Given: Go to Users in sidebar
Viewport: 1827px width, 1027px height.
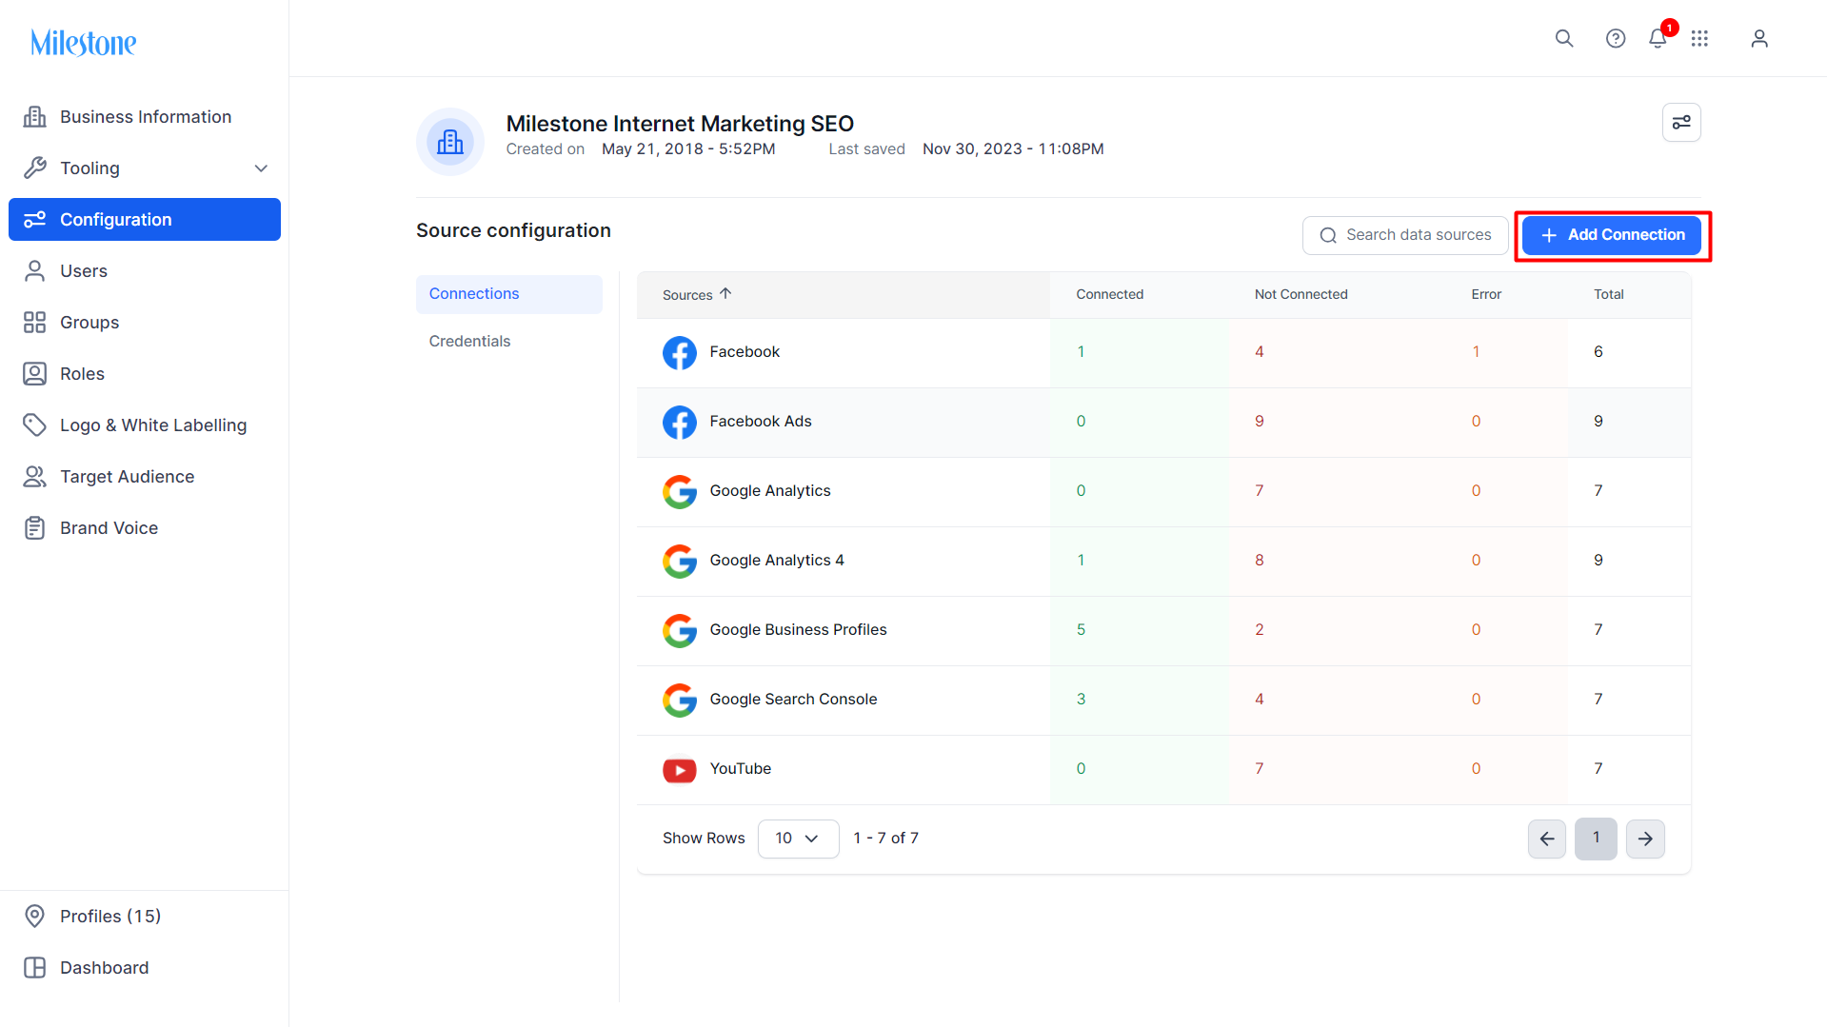Looking at the screenshot, I should pyautogui.click(x=145, y=271).
